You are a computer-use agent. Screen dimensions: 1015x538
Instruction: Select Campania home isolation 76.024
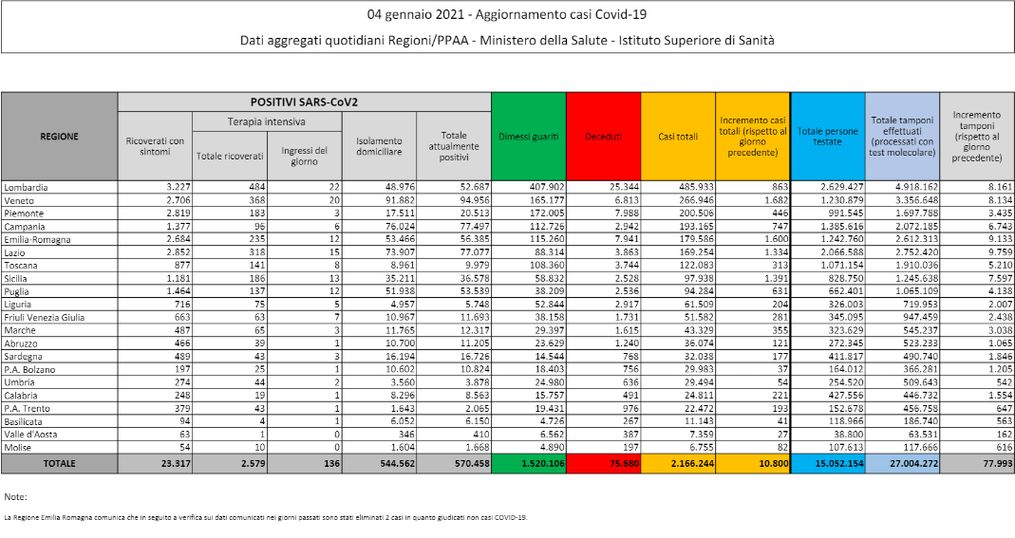click(x=400, y=227)
